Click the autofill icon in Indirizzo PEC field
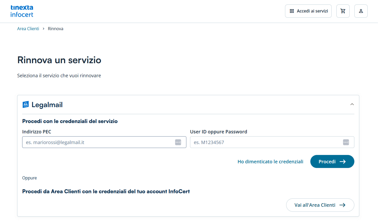 point(178,142)
